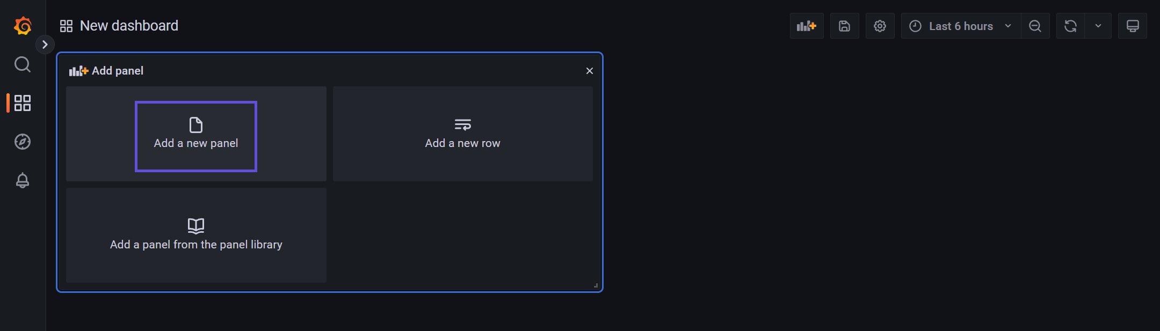
Task: Refresh the dashboard with the refresh icon
Action: (1071, 25)
